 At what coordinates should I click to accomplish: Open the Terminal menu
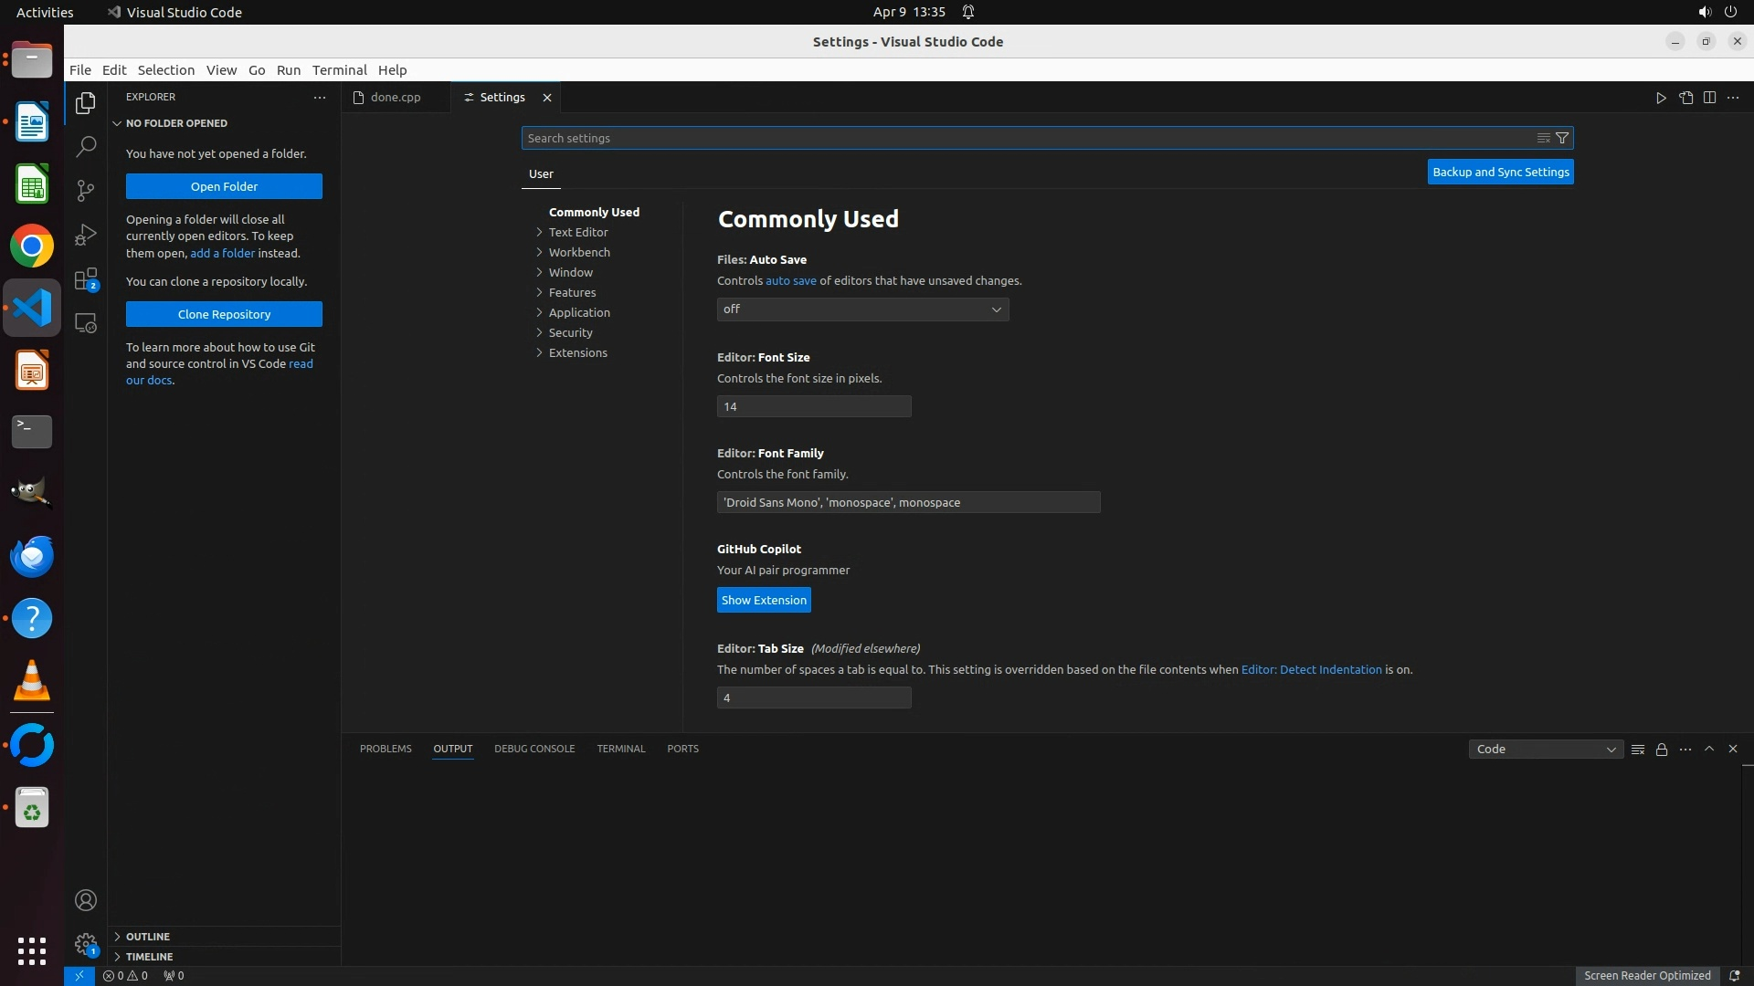click(339, 70)
